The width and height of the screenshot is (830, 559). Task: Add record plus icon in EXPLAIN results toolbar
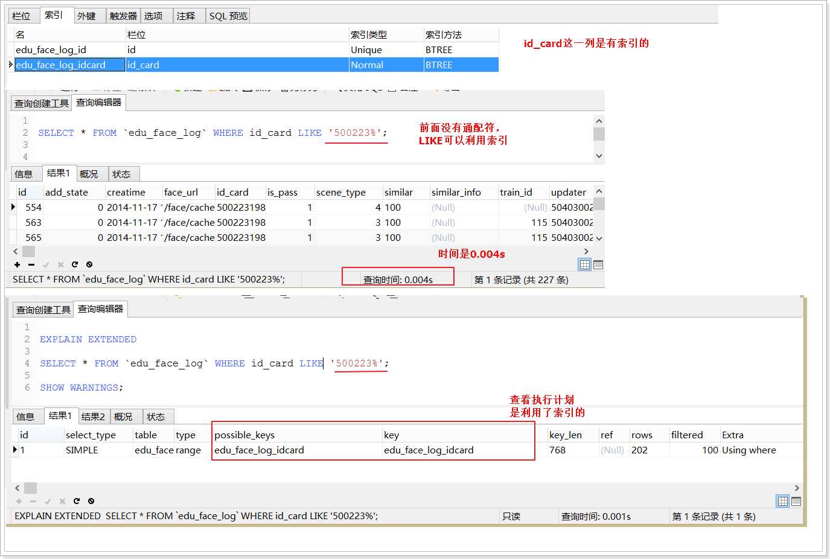(x=19, y=501)
